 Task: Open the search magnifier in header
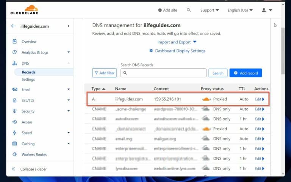click(x=189, y=10)
